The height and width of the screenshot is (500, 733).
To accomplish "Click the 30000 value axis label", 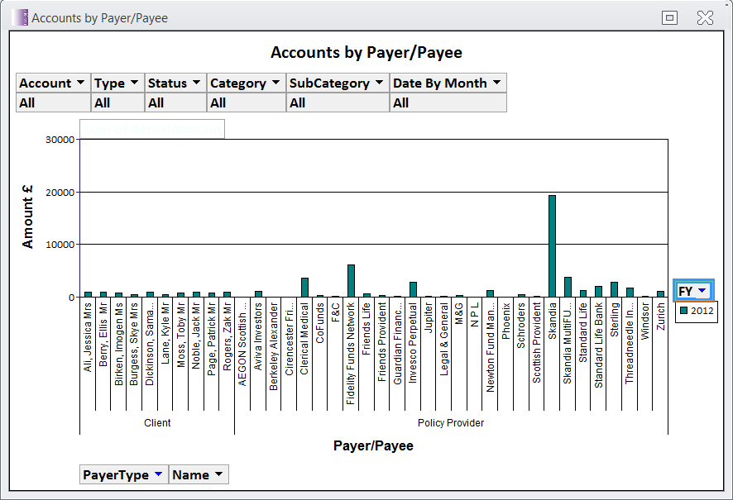I will [x=60, y=140].
